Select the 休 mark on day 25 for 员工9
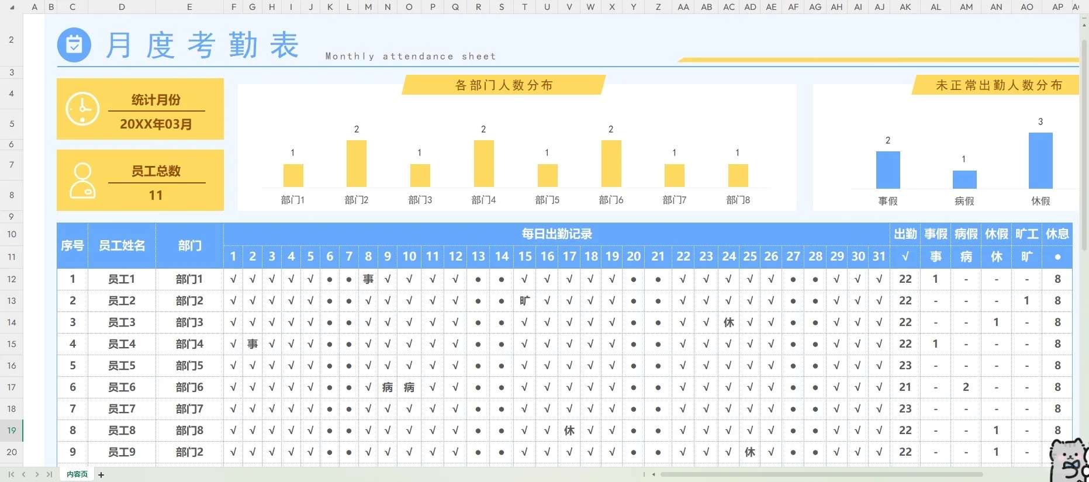Viewport: 1089px width, 482px height. click(x=750, y=452)
